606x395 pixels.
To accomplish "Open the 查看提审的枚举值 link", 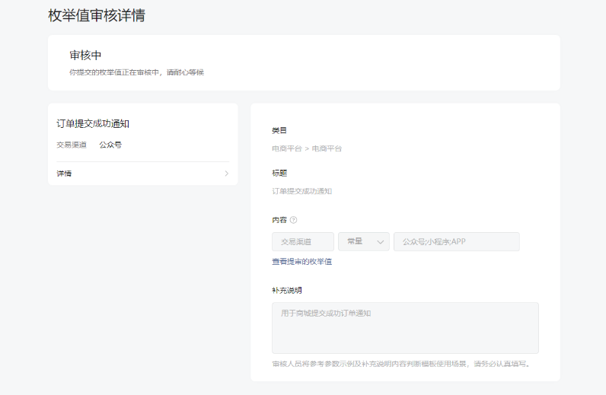I will coord(301,262).
